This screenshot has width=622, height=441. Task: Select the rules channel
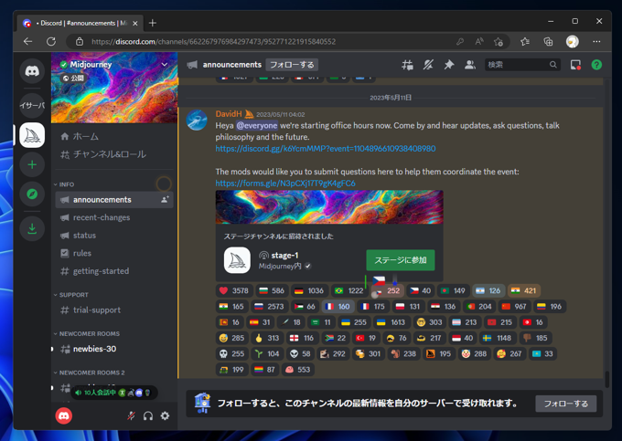click(114, 253)
